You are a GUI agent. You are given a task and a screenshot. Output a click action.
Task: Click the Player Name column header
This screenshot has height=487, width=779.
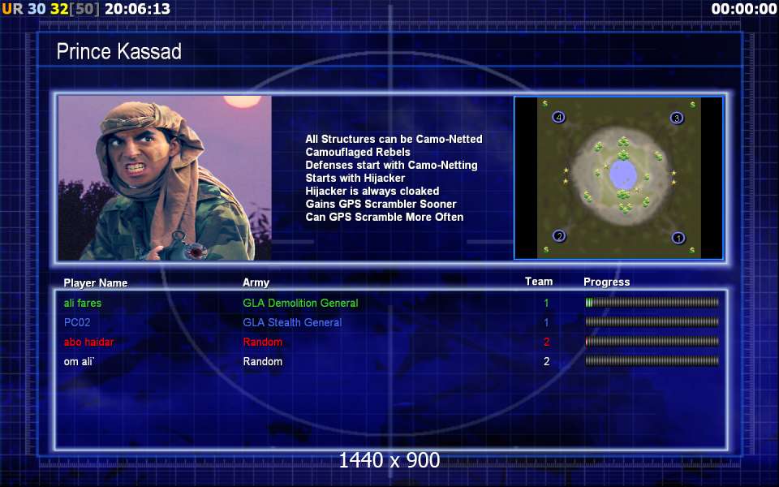tap(96, 282)
